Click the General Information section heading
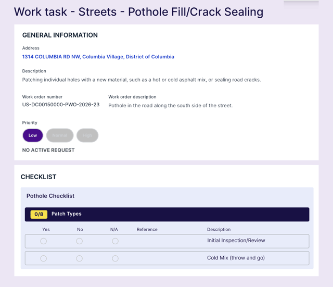 [x=60, y=35]
